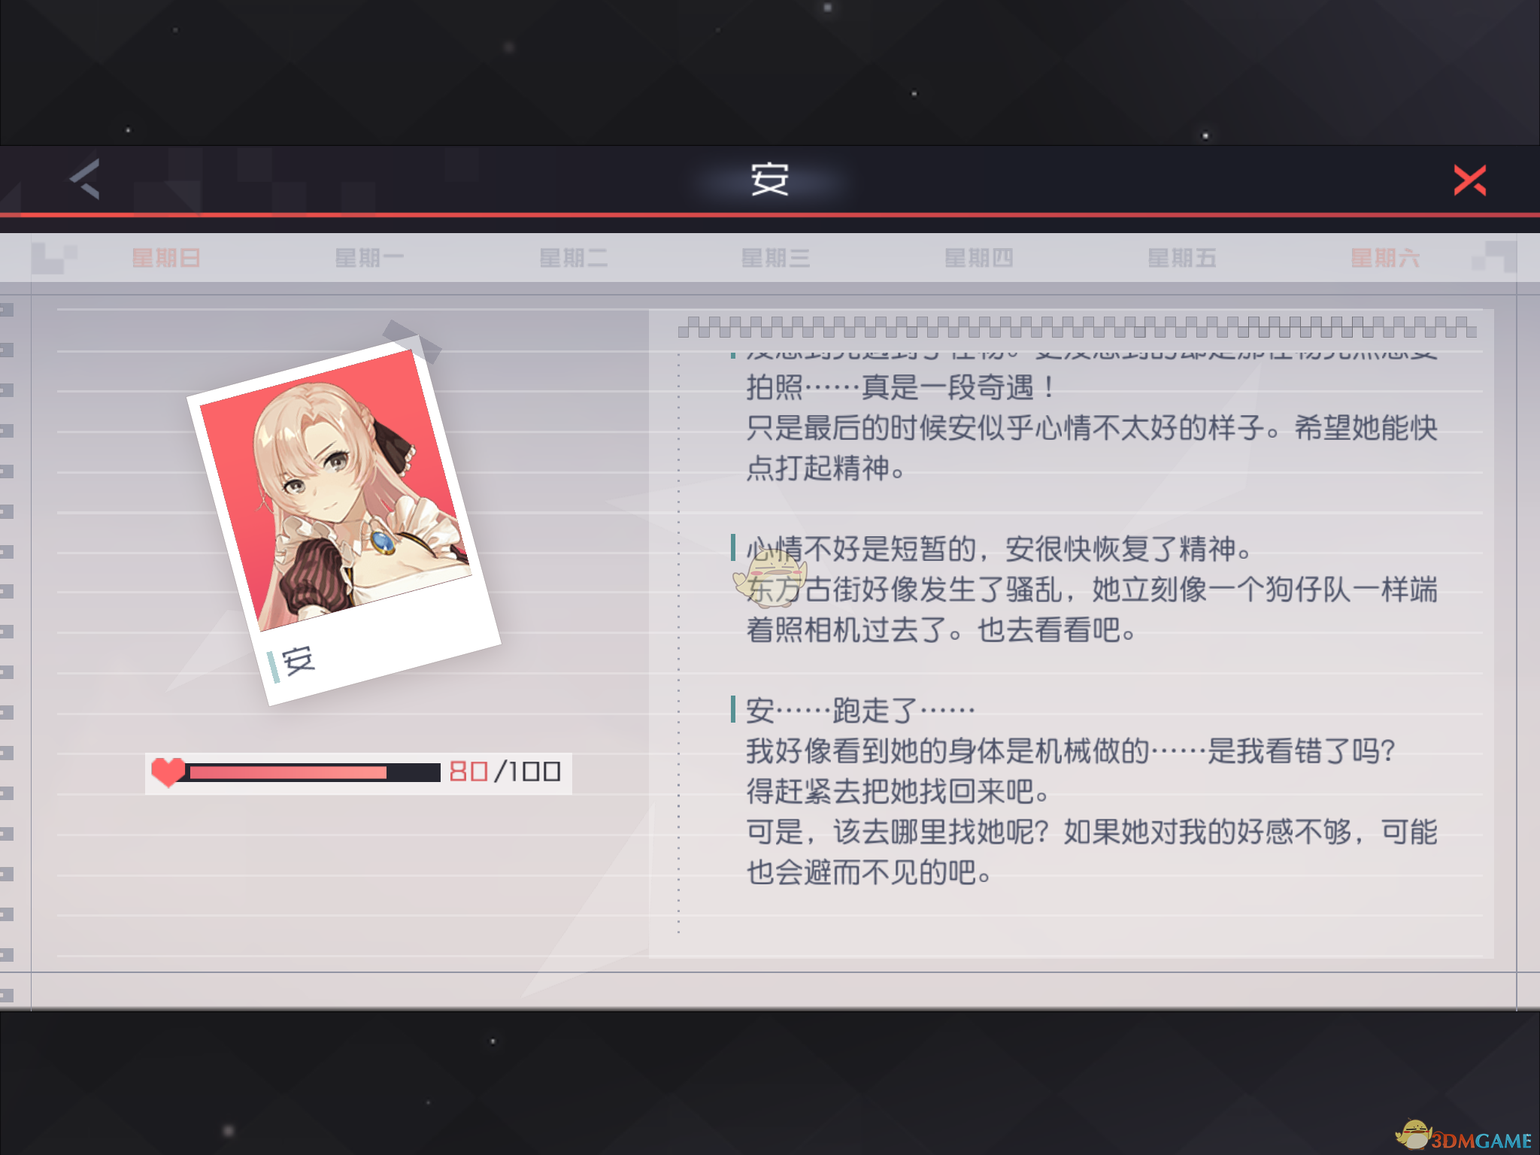Click the 安 character portrait photo
The image size is (1540, 1155).
(344, 523)
